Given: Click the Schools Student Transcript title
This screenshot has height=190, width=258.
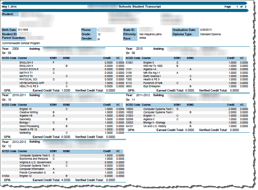Looking at the screenshot, I should (139, 7).
